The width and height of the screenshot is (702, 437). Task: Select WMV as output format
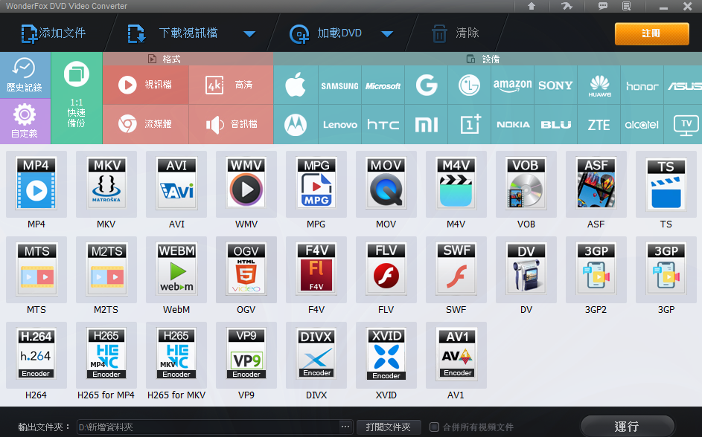(x=246, y=184)
